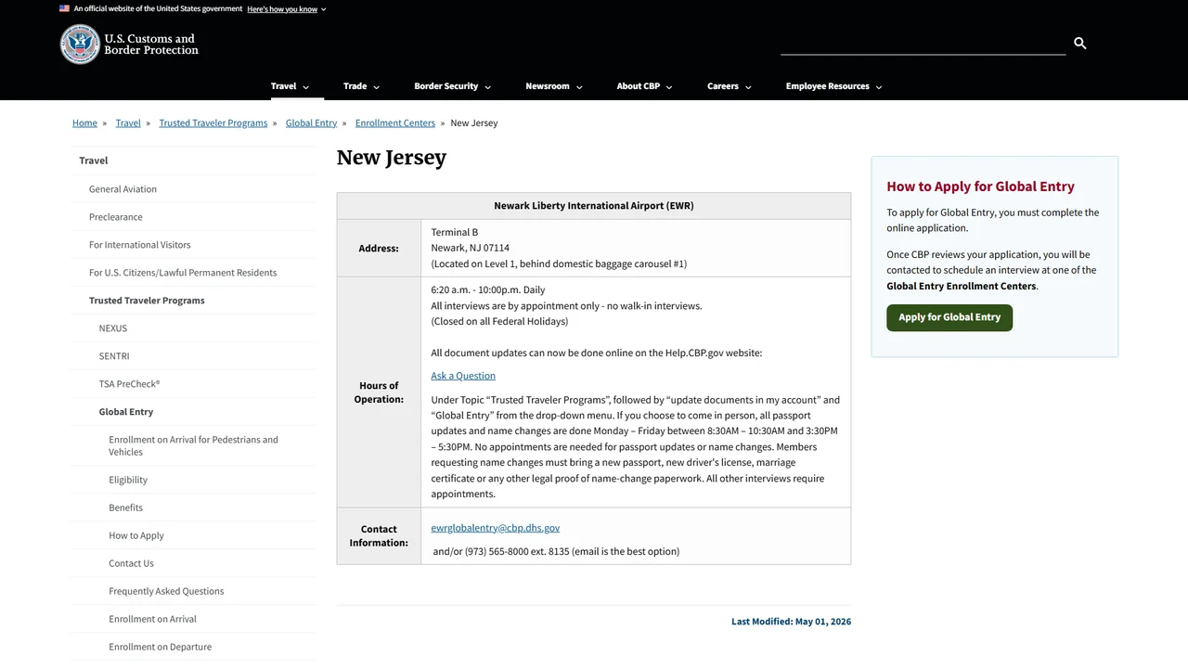Image resolution: width=1188 pixels, height=668 pixels.
Task: Open Travel breadcrumb link
Action: 128,123
